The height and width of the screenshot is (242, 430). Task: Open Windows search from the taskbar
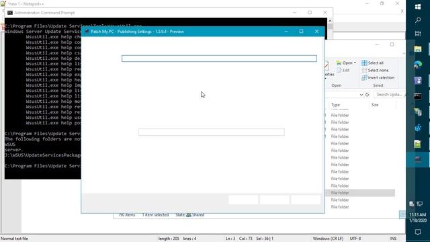point(418,20)
